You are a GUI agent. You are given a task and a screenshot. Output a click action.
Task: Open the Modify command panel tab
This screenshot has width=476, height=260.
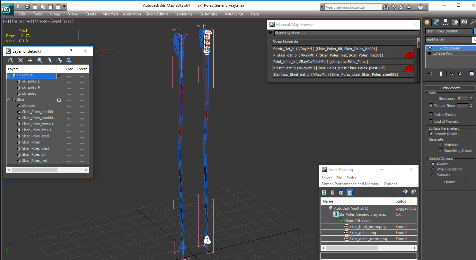click(436, 22)
